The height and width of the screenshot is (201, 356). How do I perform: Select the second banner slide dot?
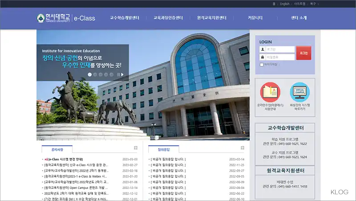coord(95,74)
